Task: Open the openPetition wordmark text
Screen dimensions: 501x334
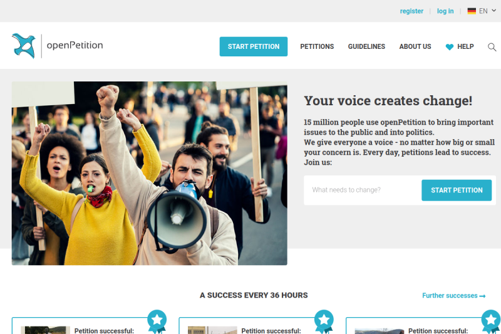Action: point(75,45)
